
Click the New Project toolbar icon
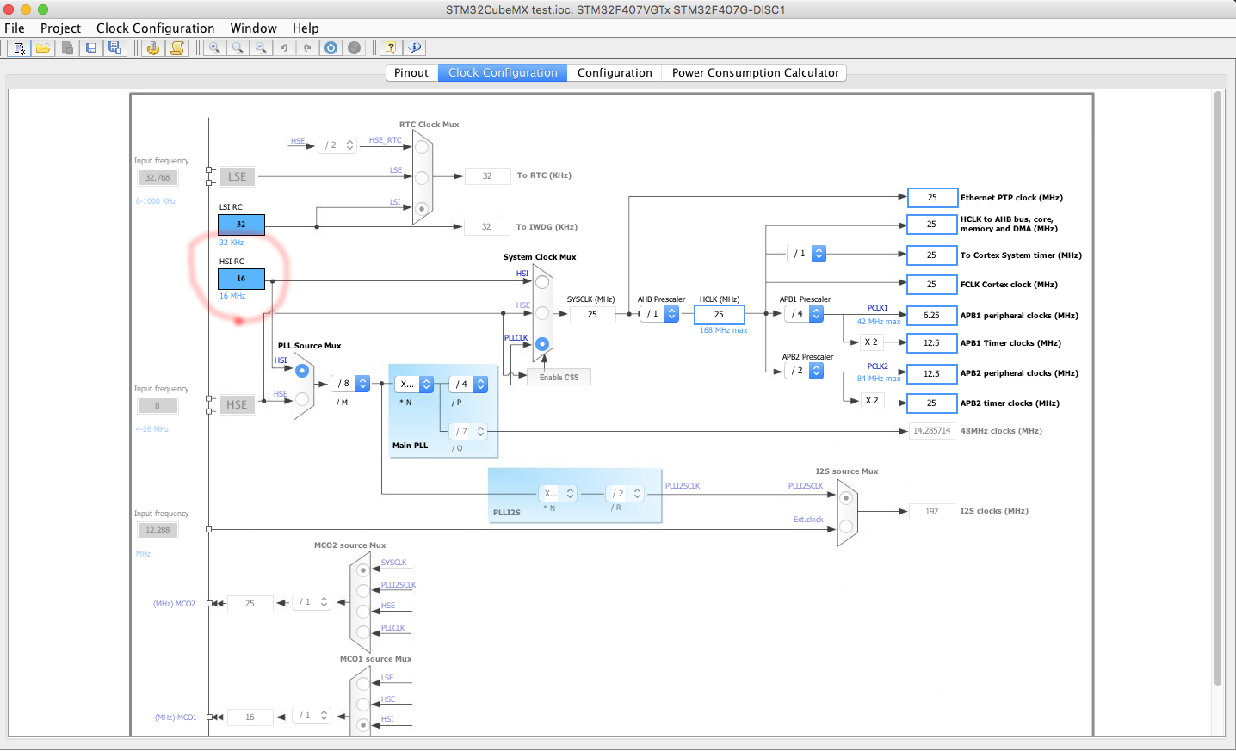pos(19,48)
